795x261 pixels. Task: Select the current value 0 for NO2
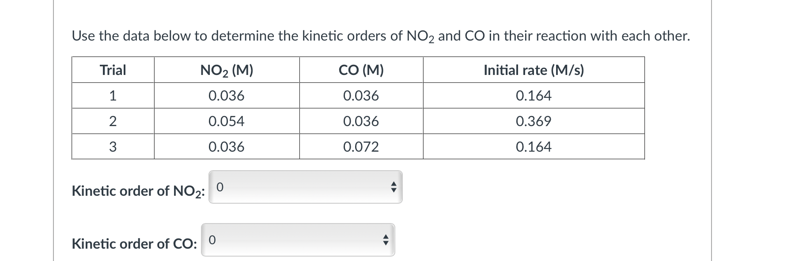point(220,187)
